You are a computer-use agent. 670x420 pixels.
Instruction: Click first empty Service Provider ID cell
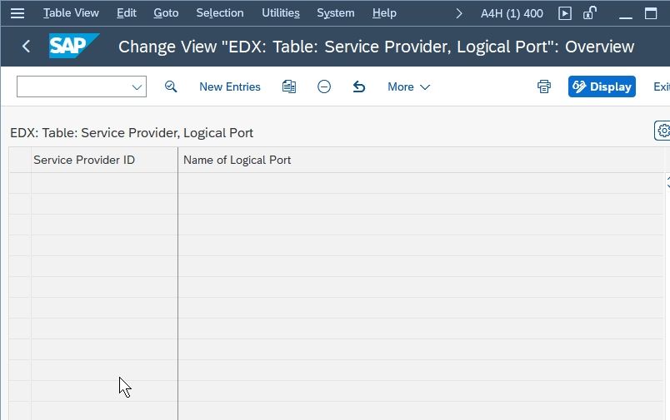(104, 183)
